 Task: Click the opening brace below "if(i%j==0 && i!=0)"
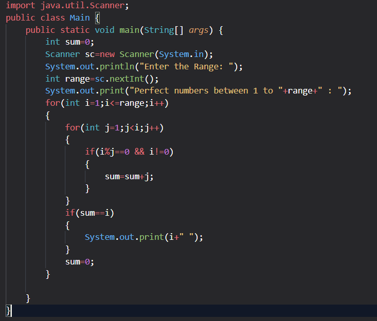pos(87,164)
